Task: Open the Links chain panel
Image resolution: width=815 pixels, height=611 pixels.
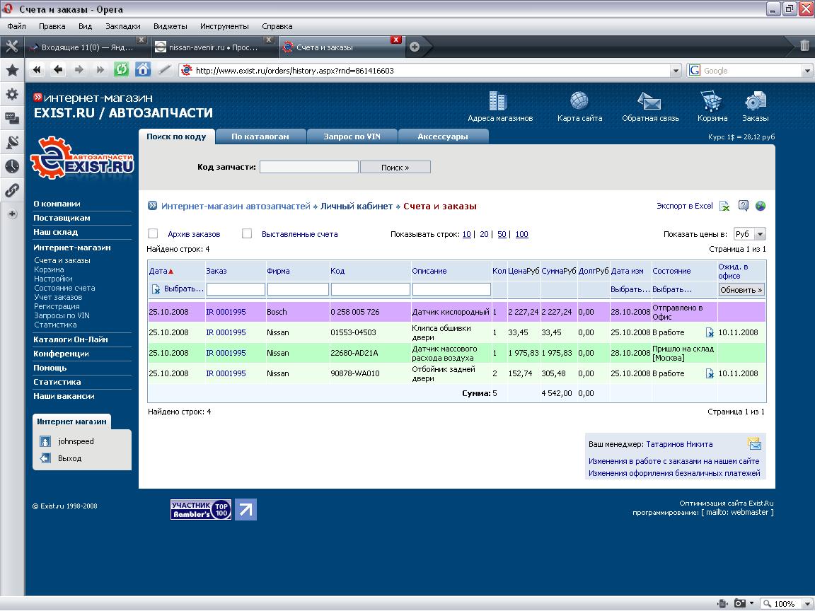Action: tap(12, 190)
